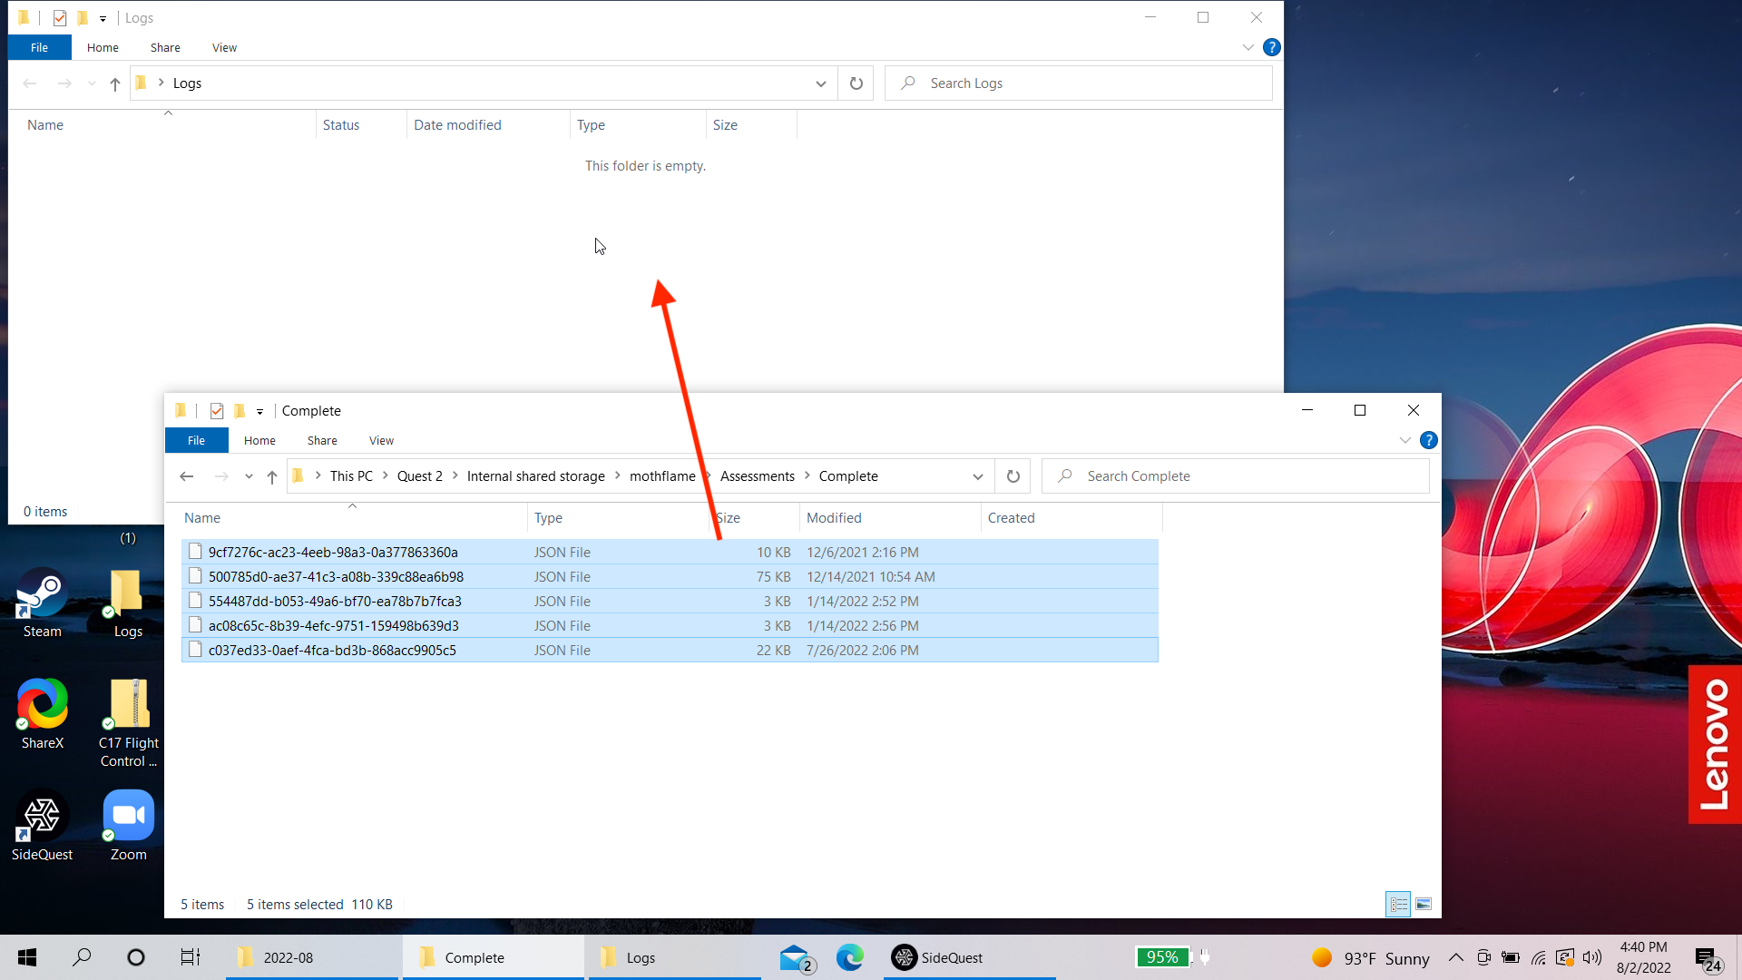
Task: Click the Up arrow in Complete window
Action: 272,476
